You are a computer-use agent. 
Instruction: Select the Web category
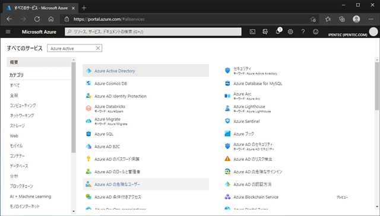(x=14, y=136)
